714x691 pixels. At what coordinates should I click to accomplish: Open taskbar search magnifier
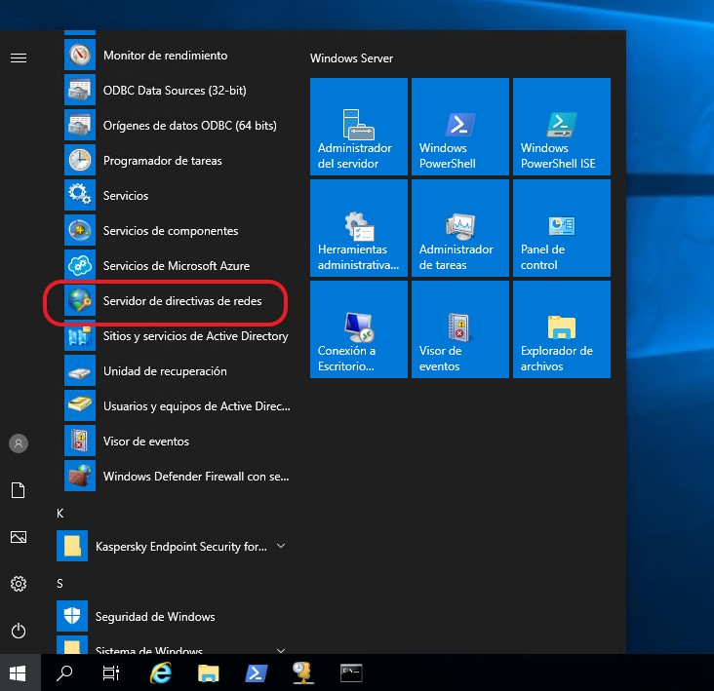[x=64, y=673]
